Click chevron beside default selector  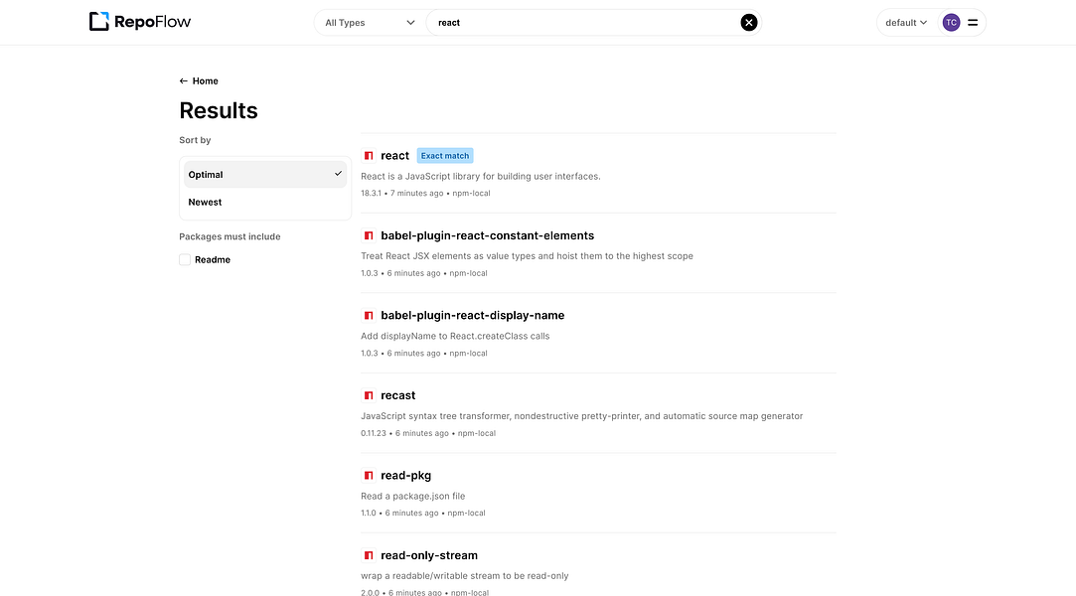924,23
